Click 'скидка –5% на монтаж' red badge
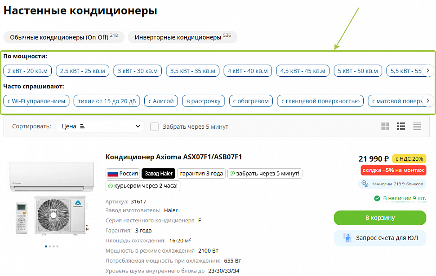Viewport: 436px width, 276px height. coord(393,170)
